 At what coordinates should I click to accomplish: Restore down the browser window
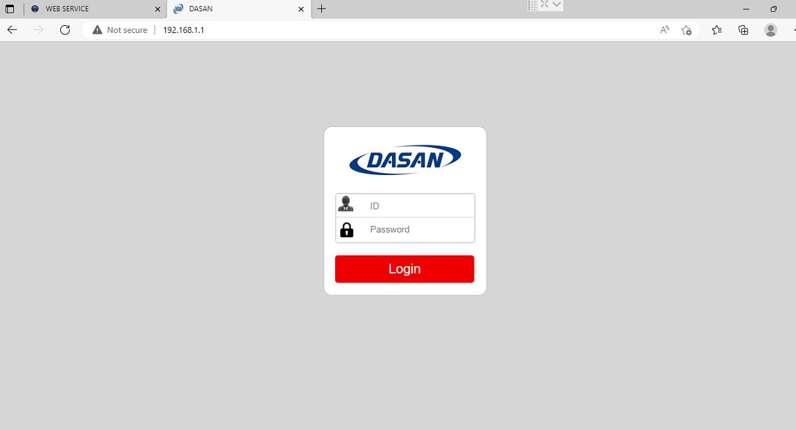[x=774, y=9]
